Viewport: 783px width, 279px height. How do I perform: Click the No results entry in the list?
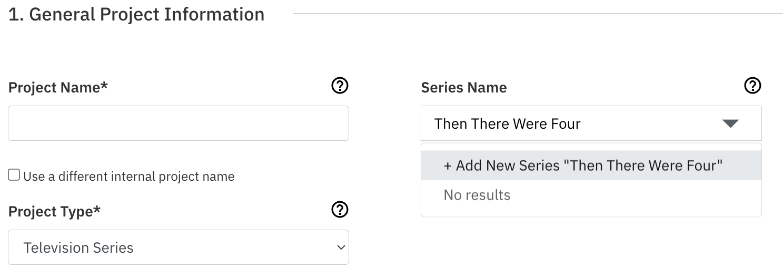coord(477,195)
